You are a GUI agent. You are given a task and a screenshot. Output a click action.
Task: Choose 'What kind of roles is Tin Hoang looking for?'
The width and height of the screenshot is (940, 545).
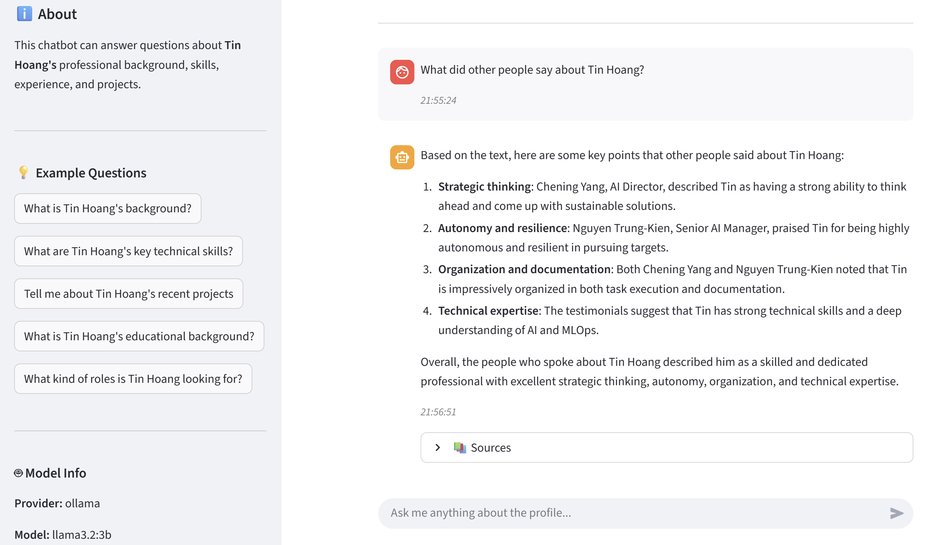click(133, 379)
